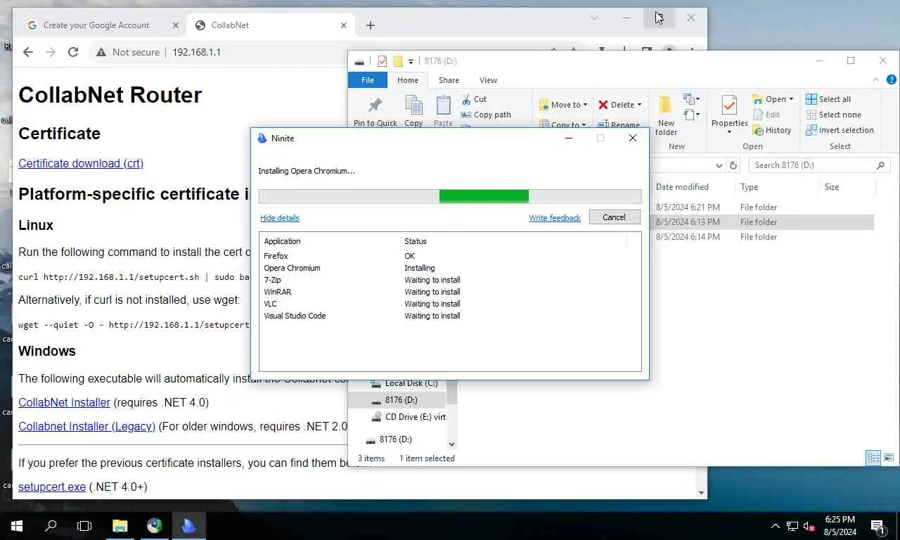Screen dimensions: 900x540
Task: Click Copy path in Explorer ribbon
Action: click(486, 115)
